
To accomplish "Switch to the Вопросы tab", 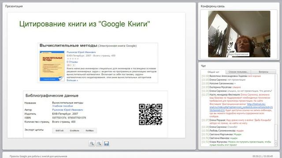I will coord(263,72).
